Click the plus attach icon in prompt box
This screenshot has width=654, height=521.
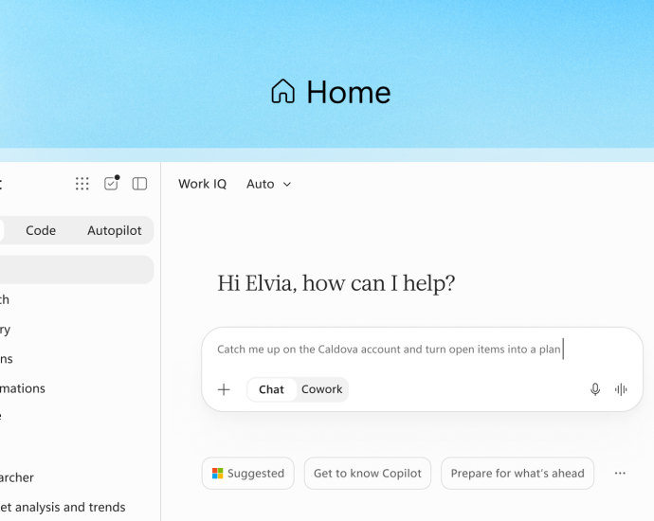click(224, 389)
